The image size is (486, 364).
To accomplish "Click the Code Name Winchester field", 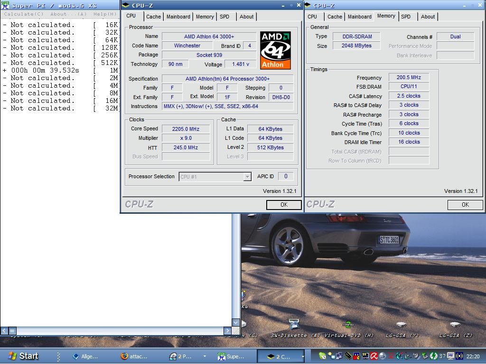I will (x=187, y=45).
